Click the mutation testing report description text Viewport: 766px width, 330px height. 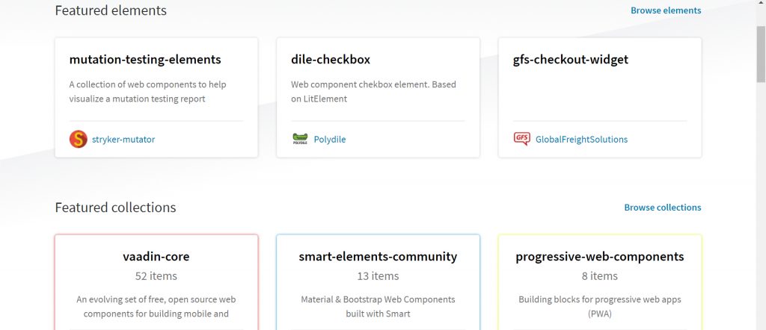point(148,92)
